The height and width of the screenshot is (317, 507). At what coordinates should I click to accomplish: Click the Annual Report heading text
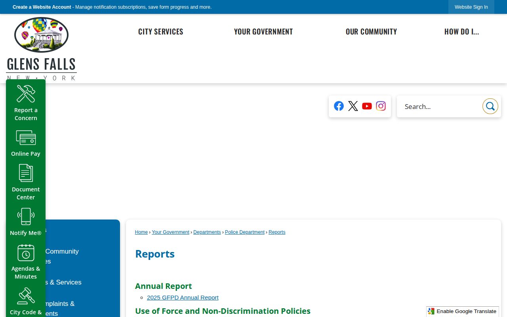coord(164,286)
